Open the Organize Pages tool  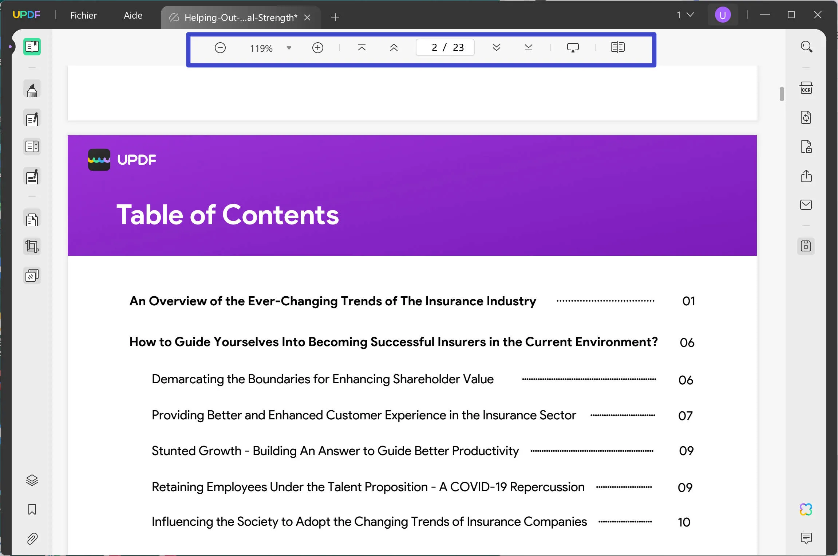(32, 219)
